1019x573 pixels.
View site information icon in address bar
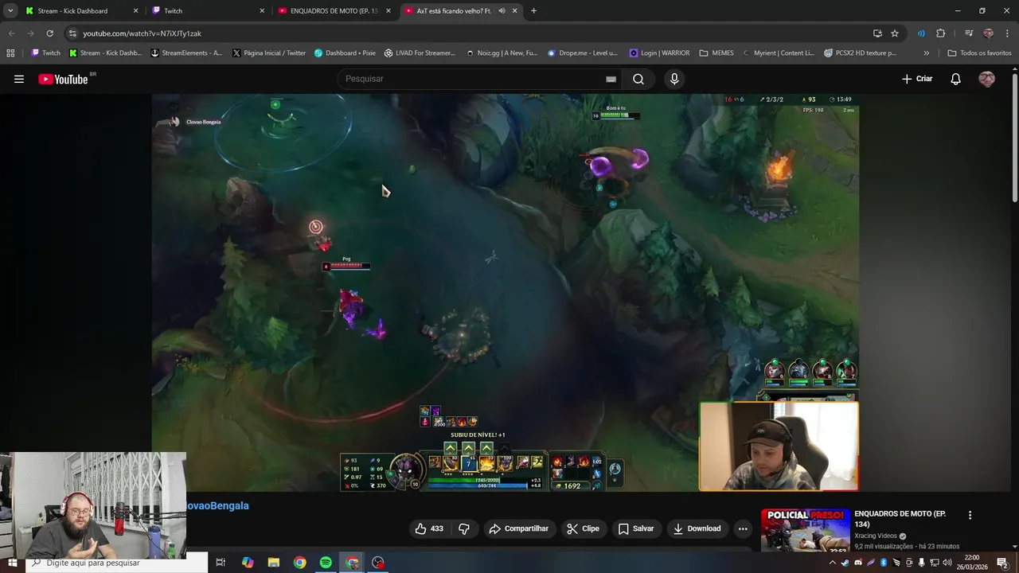tap(72, 33)
